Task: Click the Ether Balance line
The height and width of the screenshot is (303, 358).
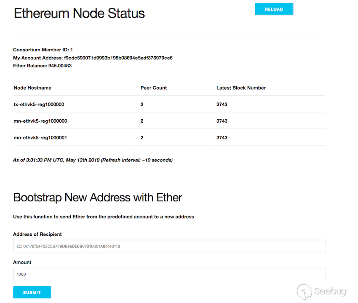Action: pos(42,66)
